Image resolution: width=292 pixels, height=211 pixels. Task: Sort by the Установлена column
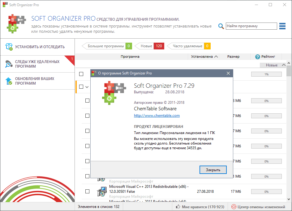pos(204,57)
